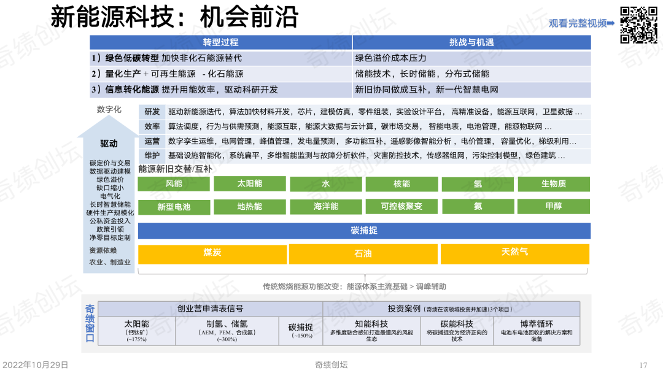Toggle the 石油 yellow block
Viewport: 663px width, 373px height.
365,253
